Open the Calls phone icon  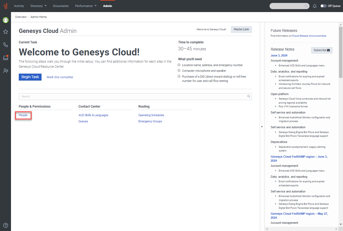5,45
